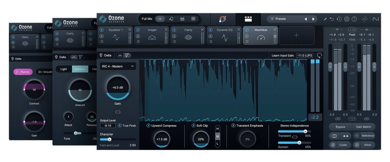Toggle the I/O meter button
Image resolution: width=390 pixels, height=162 pixels.
point(352,29)
